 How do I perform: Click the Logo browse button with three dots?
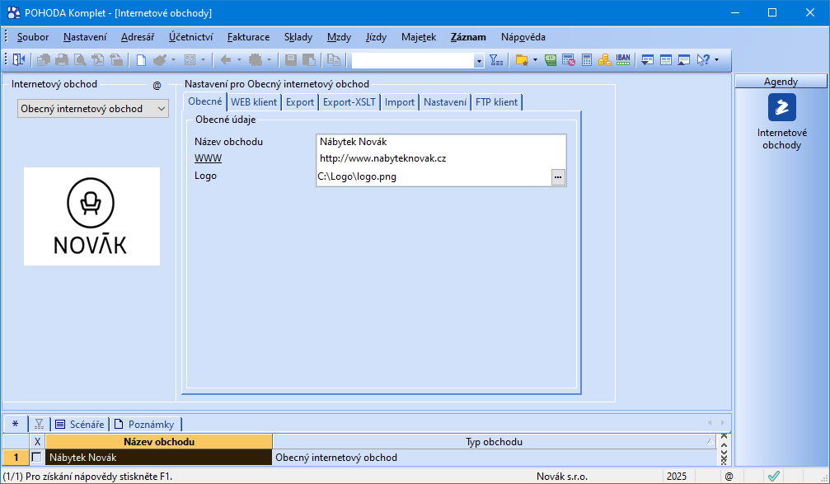[x=558, y=176]
